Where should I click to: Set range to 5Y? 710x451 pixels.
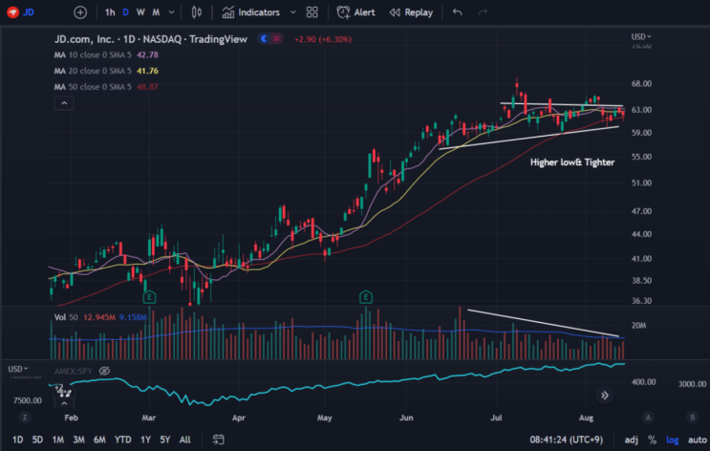(164, 440)
